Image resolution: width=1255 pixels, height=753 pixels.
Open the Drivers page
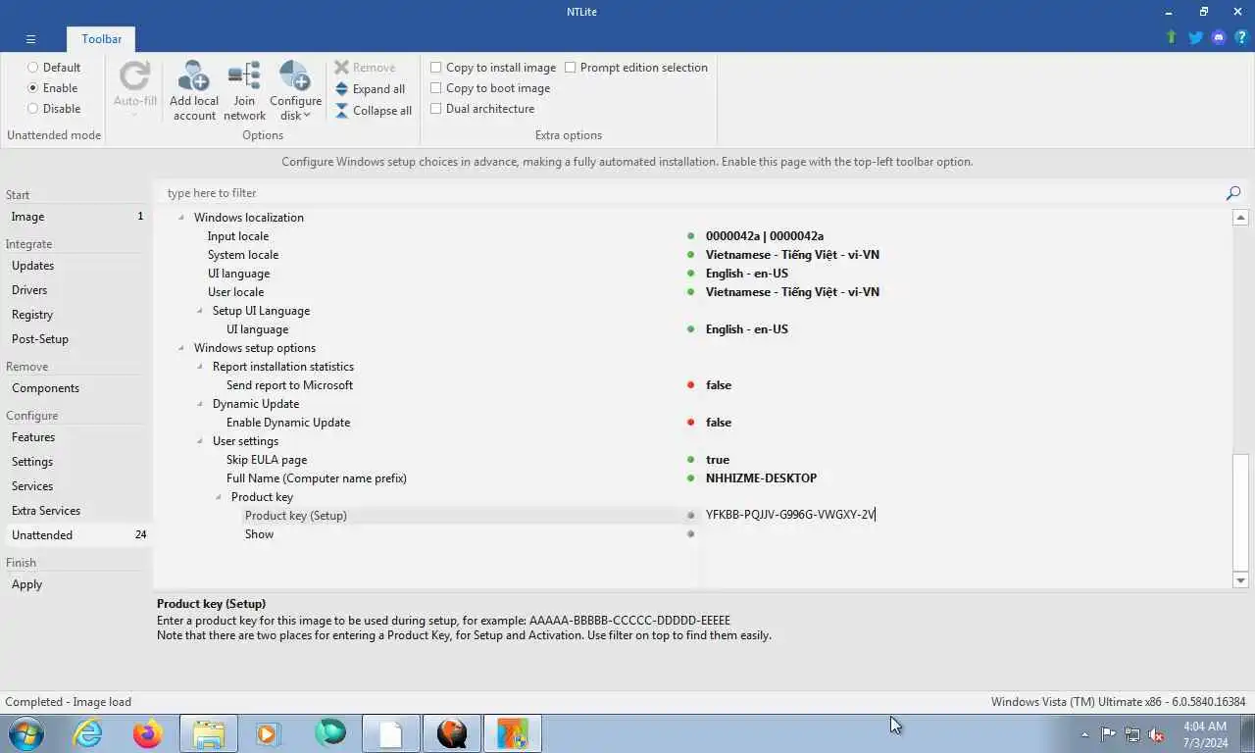75,290
